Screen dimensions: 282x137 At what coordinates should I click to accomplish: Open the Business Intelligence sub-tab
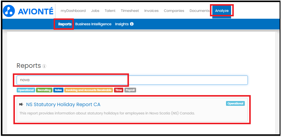coord(93,24)
